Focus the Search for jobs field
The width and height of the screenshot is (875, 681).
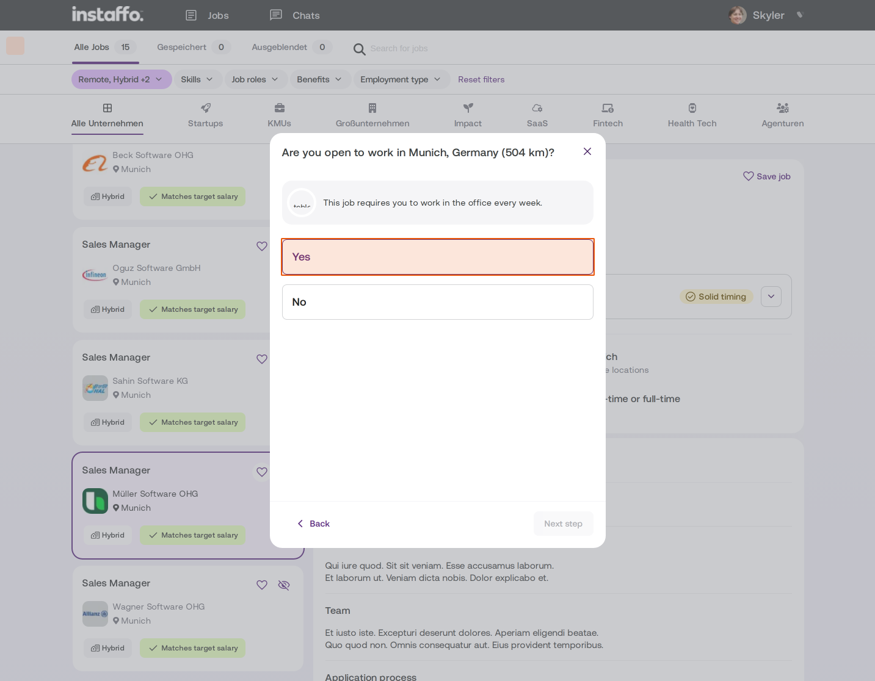point(399,48)
